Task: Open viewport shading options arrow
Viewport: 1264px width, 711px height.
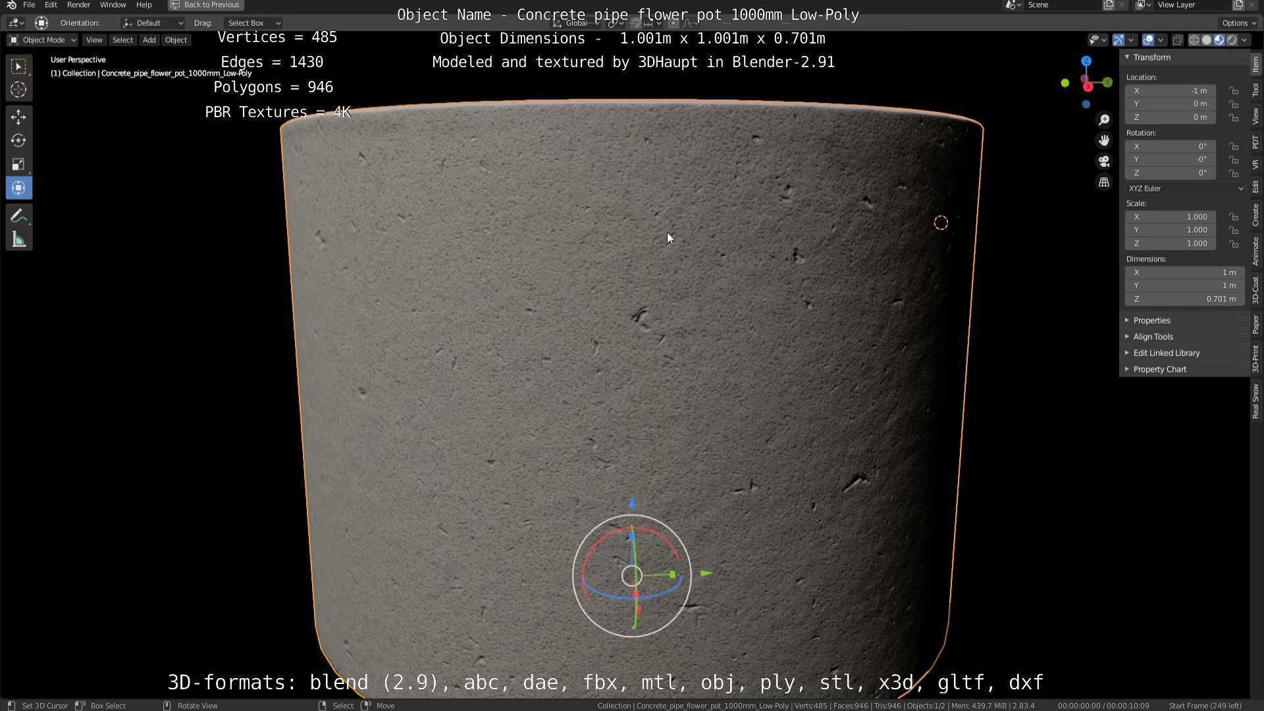Action: pyautogui.click(x=1244, y=40)
